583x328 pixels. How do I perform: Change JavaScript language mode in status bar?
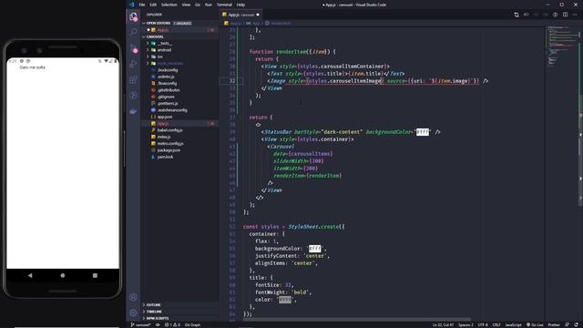513,324
